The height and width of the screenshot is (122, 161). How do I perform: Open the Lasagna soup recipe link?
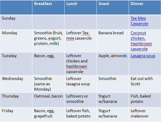(x=143, y=56)
